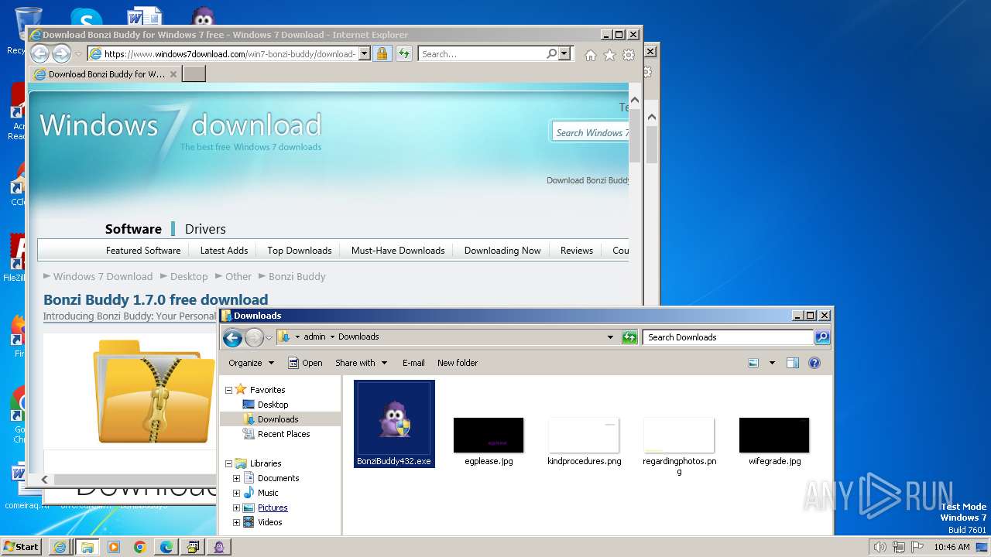Click New folder button
Screen dimensions: 991x557
[x=458, y=363]
